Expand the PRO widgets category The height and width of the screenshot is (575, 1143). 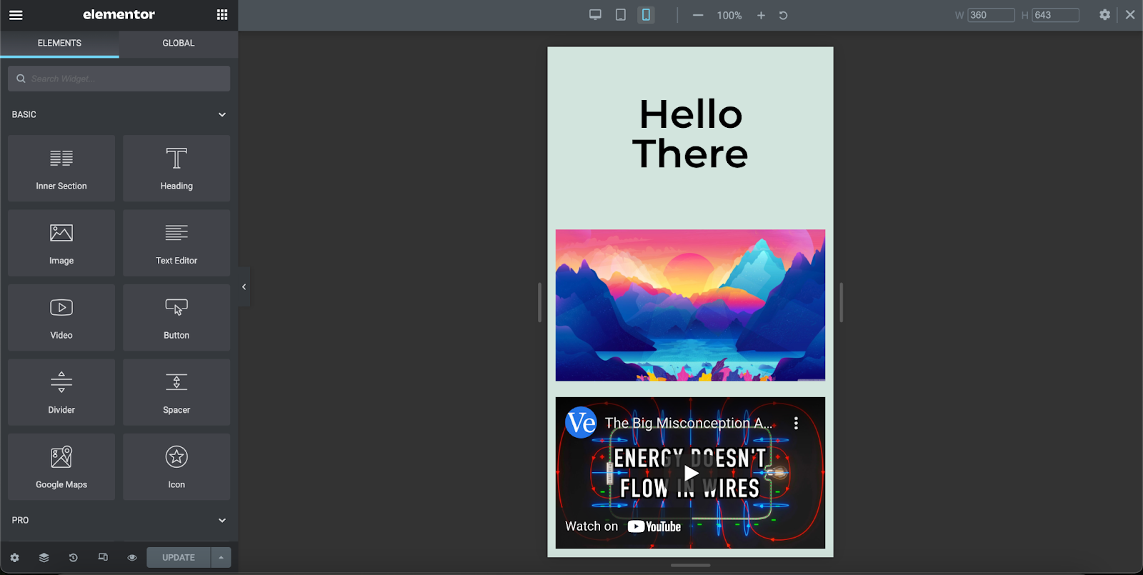pos(222,520)
